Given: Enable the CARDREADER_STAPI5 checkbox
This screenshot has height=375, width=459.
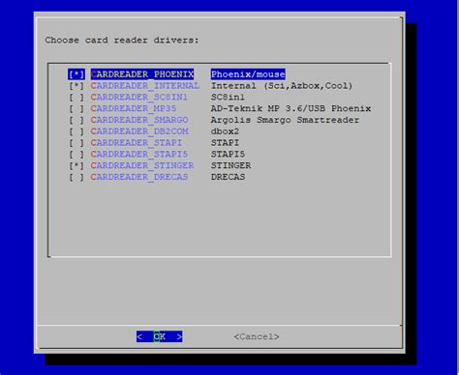Looking at the screenshot, I should [x=76, y=155].
